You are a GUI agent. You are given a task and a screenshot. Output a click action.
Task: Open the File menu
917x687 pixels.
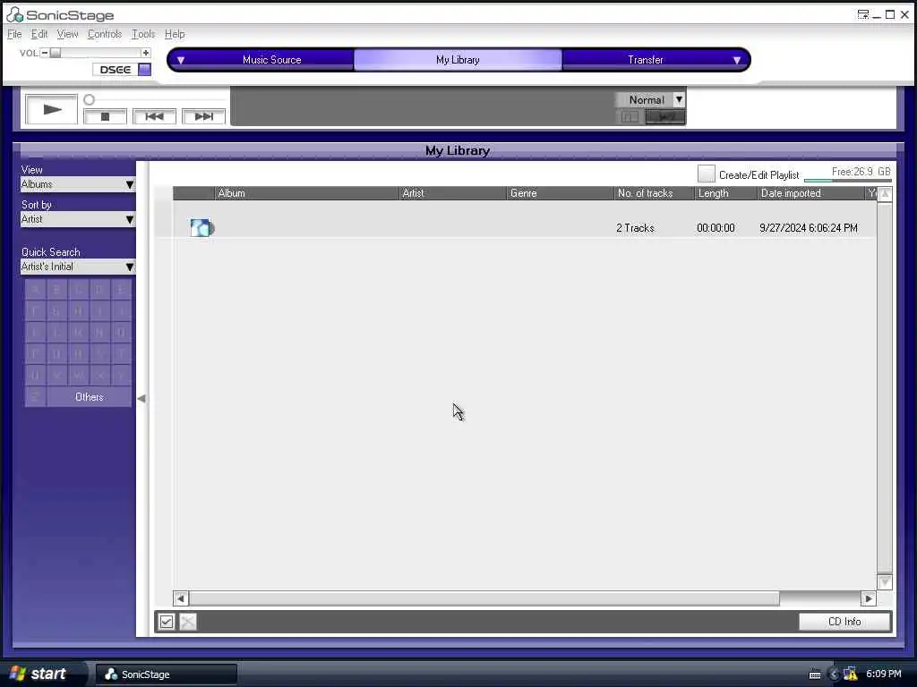(x=14, y=34)
